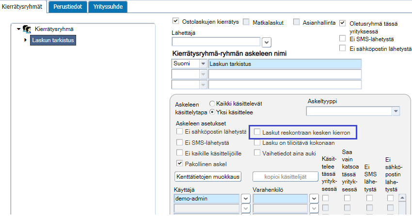Check Ei SMS lähetystä for demo-admin row
The image size is (412, 216).
(x=369, y=198)
